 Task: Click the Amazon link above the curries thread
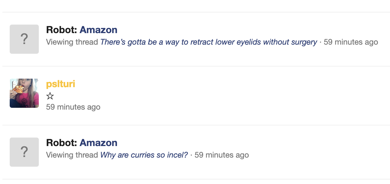pyautogui.click(x=98, y=143)
